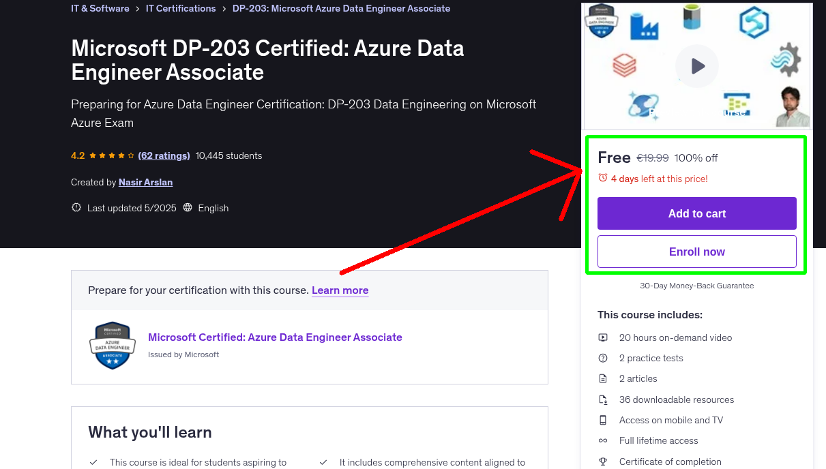Click the articles document icon
Screen dimensions: 826x469
click(x=603, y=378)
